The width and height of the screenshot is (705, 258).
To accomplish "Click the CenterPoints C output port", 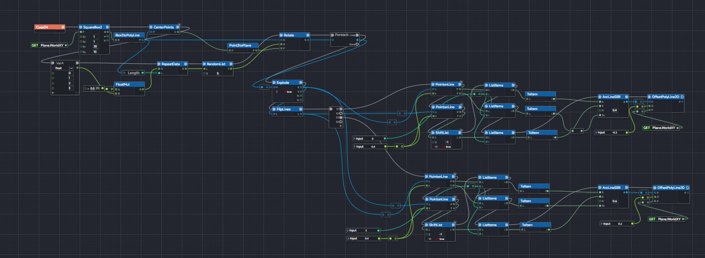I will [x=177, y=32].
